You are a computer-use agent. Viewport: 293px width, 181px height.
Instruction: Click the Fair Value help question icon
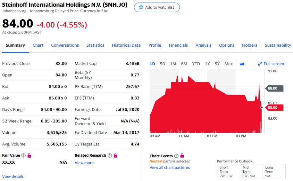tap(23, 155)
